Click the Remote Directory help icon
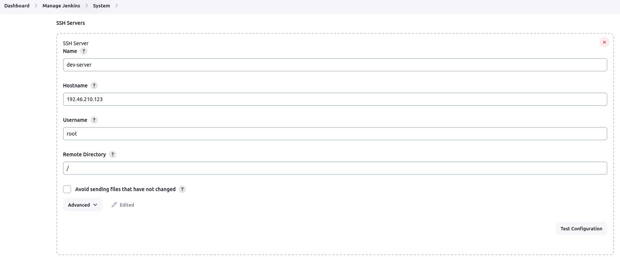Image resolution: width=620 pixels, height=257 pixels. tap(113, 154)
